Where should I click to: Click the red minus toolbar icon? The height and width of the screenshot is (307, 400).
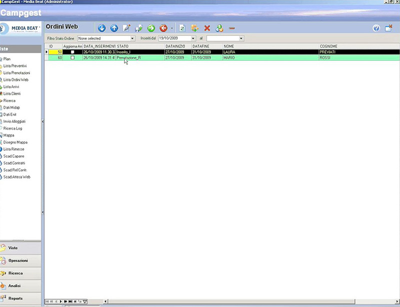231,28
